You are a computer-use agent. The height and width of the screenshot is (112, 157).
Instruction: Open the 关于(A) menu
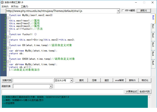point(15,6)
